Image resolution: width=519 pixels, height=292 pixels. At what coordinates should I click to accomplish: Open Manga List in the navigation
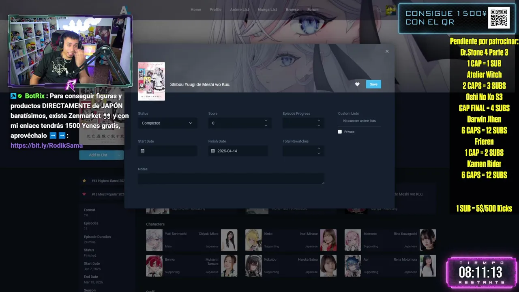click(x=267, y=10)
